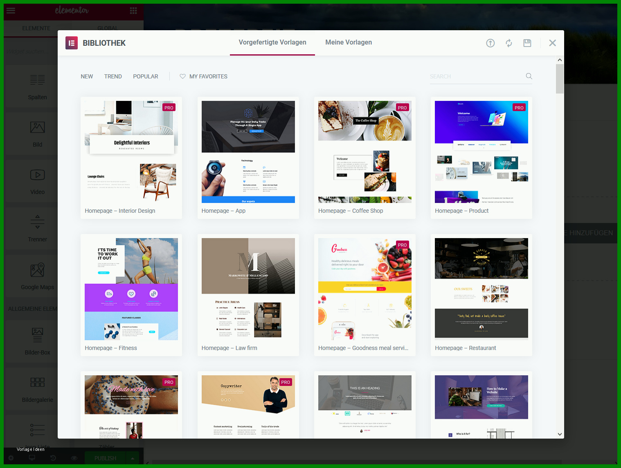Click the ALLGEMEINE ELEMENTE section header
The image size is (621, 468).
tap(33, 309)
